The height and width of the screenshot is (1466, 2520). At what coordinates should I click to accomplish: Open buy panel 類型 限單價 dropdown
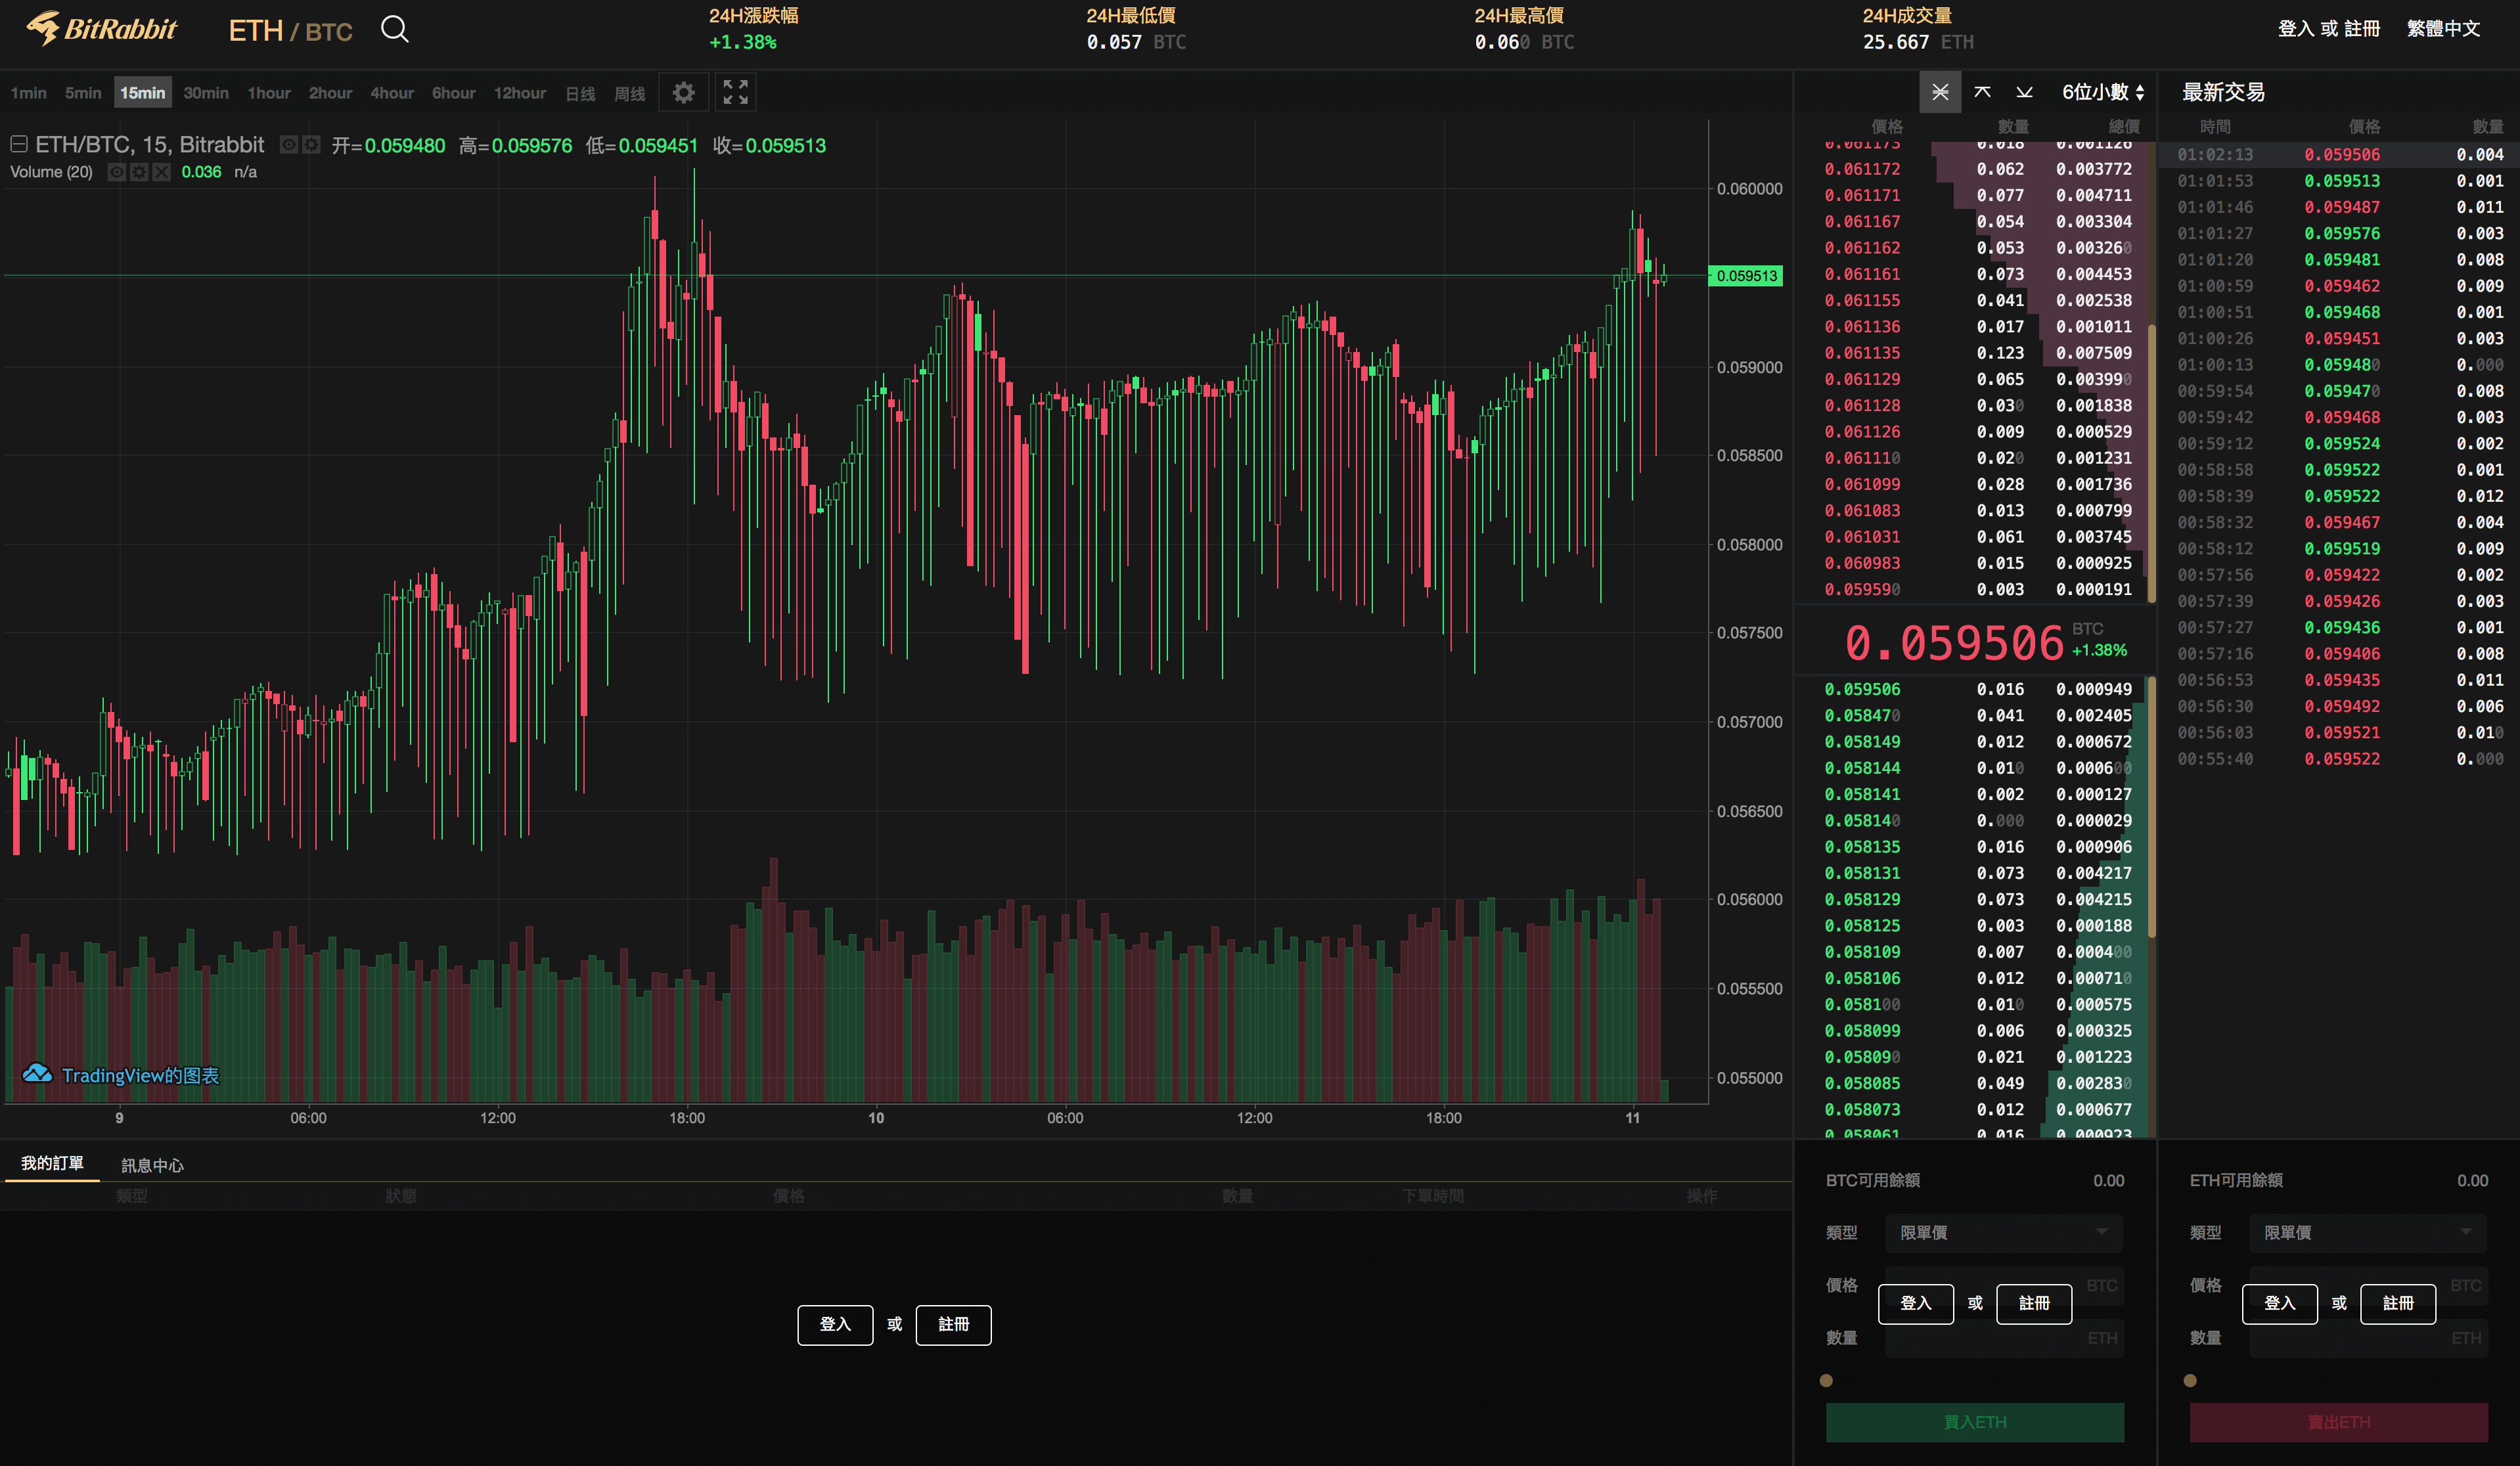click(x=2004, y=1232)
